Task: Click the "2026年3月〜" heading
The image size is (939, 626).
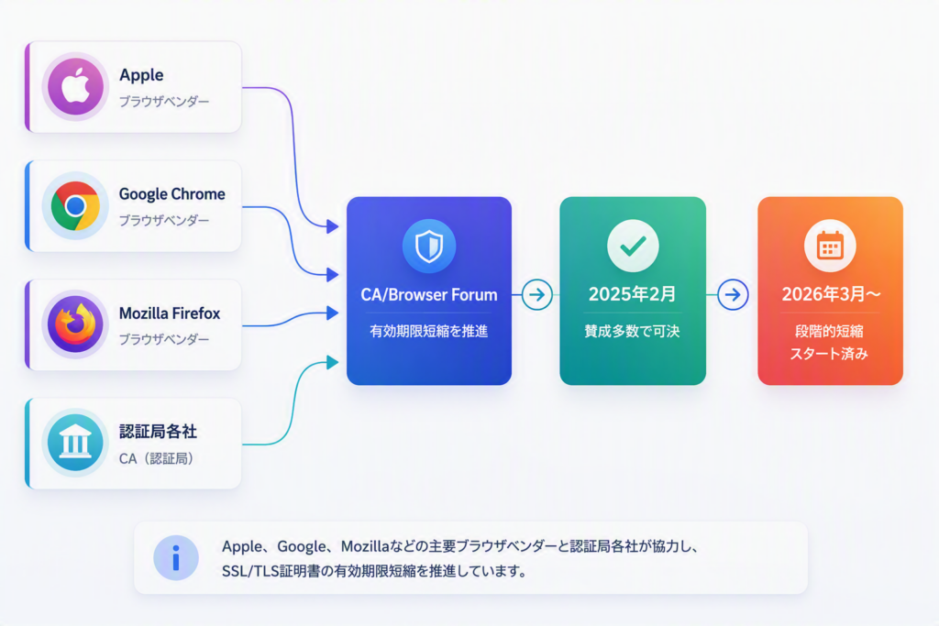Action: [x=831, y=294]
